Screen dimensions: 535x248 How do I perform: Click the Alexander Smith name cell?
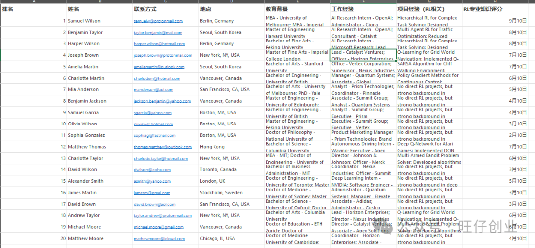86,181
